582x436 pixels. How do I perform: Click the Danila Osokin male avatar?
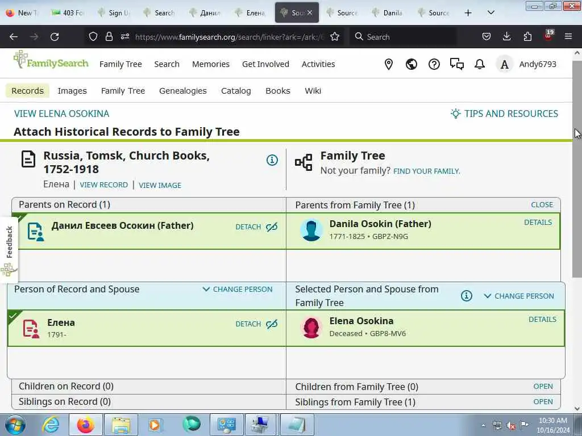[311, 230]
